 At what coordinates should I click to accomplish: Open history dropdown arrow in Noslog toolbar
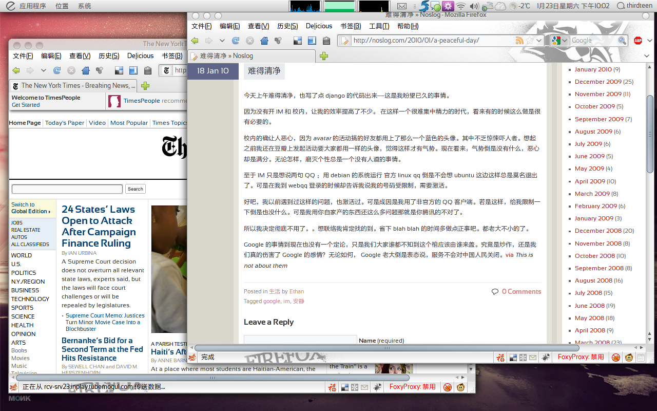click(x=222, y=41)
